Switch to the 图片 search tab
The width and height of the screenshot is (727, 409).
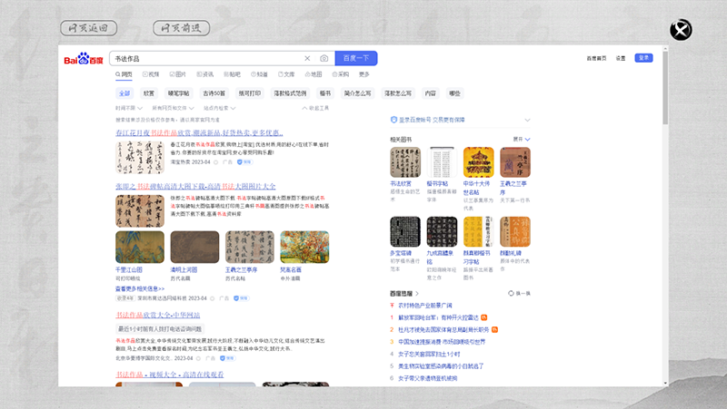tap(179, 74)
